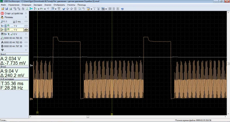Viewport: 230px width, 122px height.
Task: Click the horizontal scale waveform icon
Action: point(42,9)
